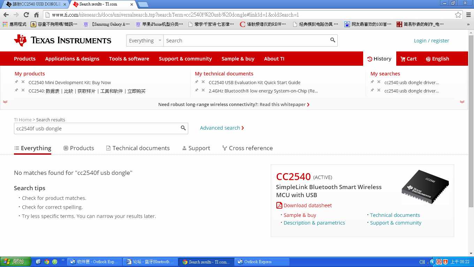
Task: Select the Everything results tab
Action: tap(32, 148)
